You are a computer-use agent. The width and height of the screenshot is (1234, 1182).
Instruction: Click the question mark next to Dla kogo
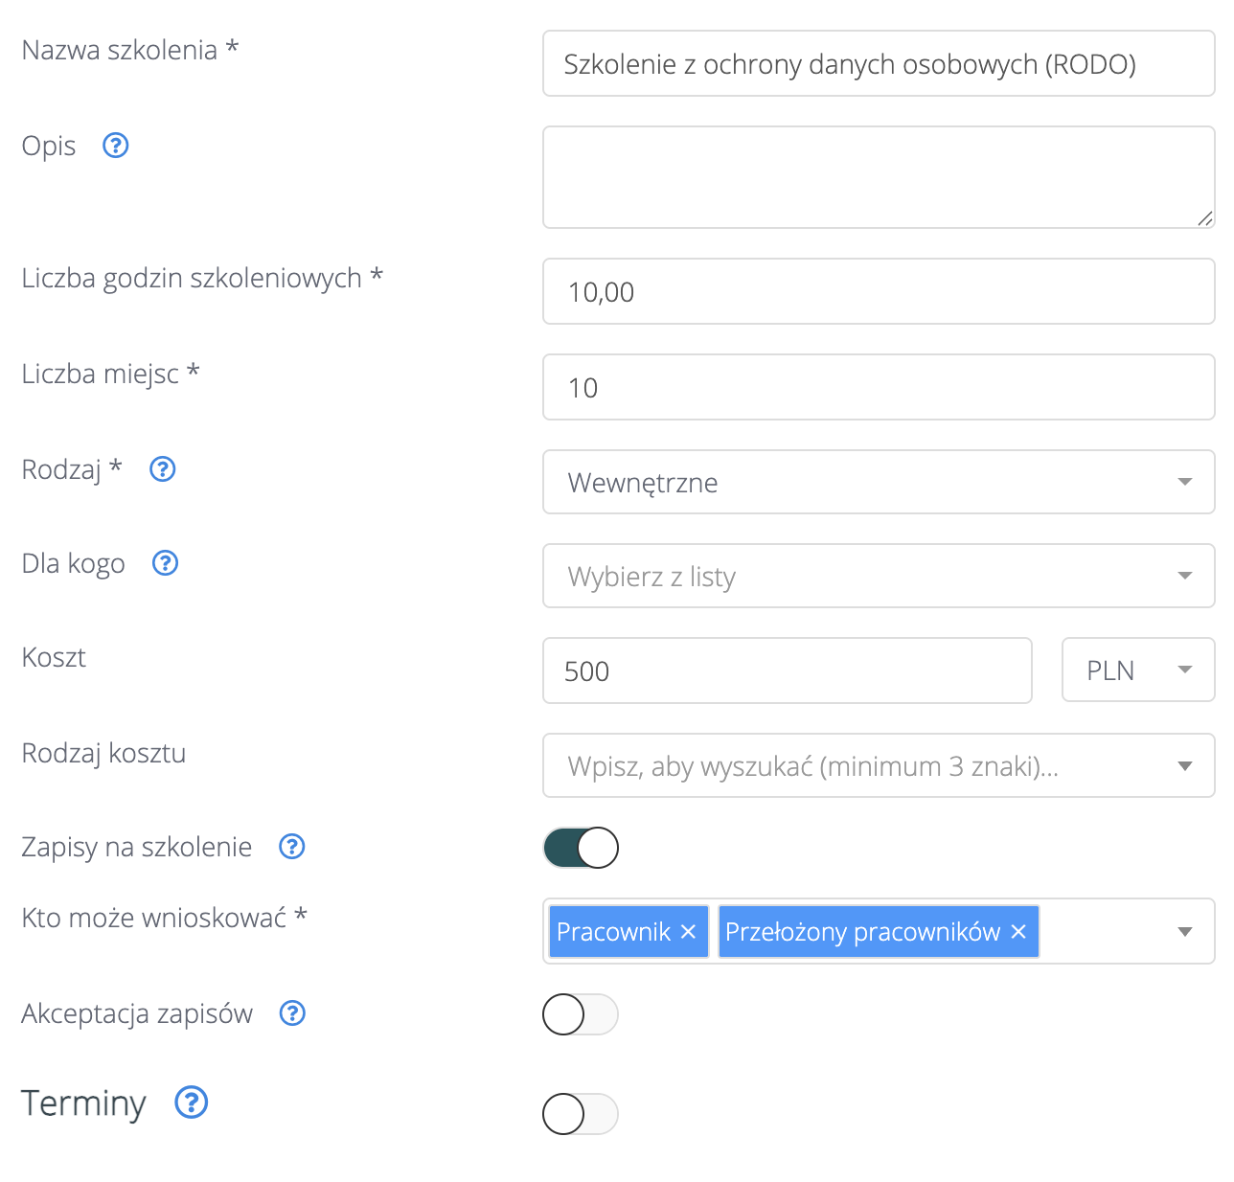pos(166,563)
